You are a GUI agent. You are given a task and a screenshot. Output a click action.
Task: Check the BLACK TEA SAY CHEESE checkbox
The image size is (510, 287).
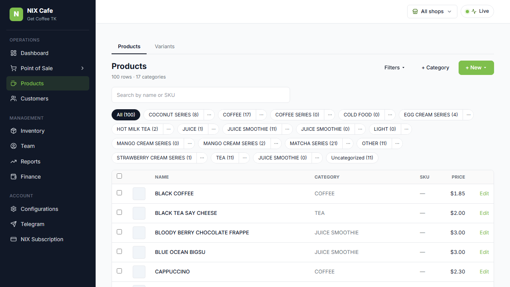119,212
